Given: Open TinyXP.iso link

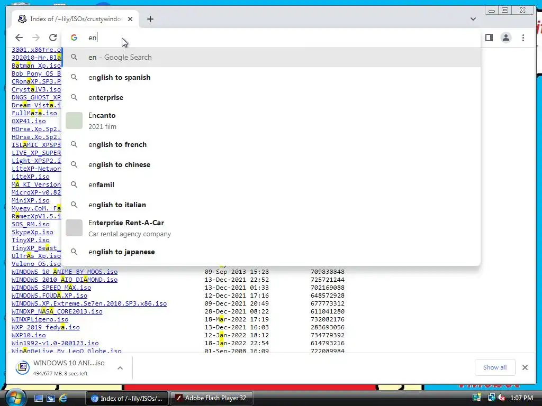Looking at the screenshot, I should (30, 240).
